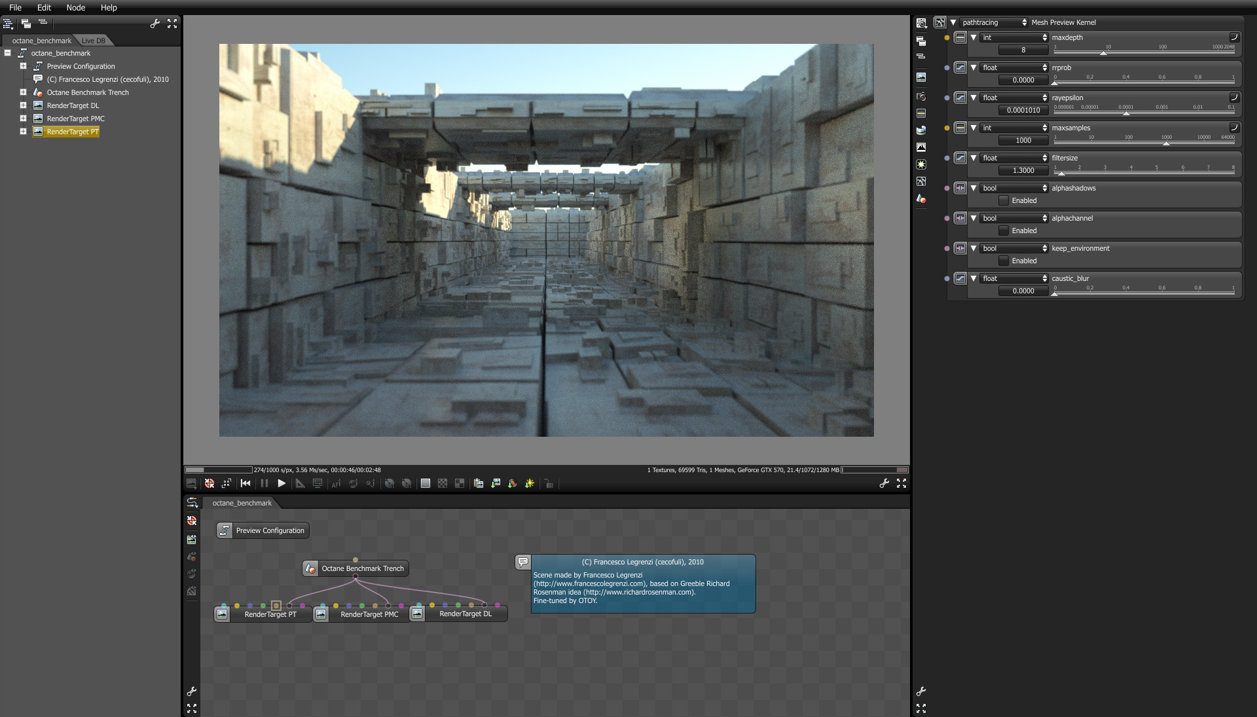
Task: Enable the alphachannel checkbox
Action: click(1003, 230)
